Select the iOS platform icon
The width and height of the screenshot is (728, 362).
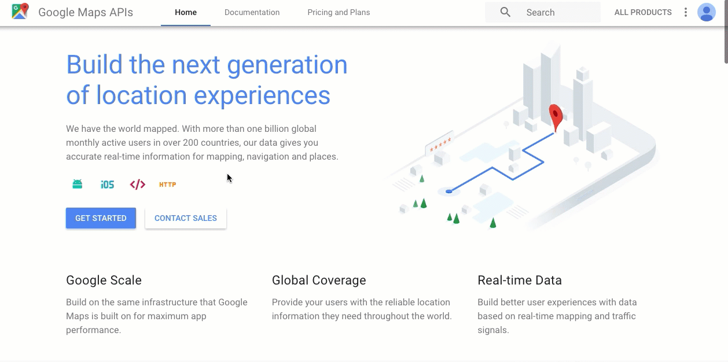click(108, 184)
